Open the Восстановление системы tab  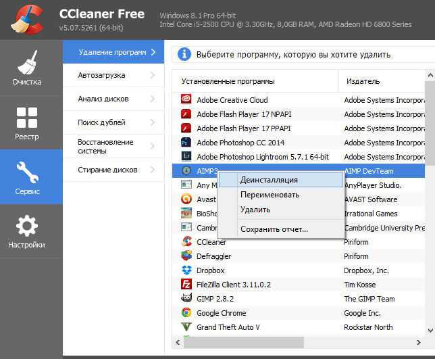pos(113,146)
